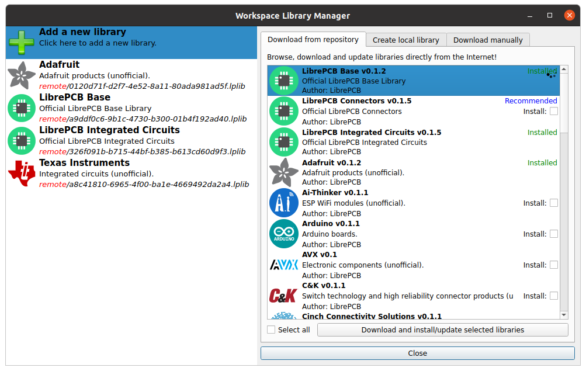Click the Close button
586x371 pixels.
418,353
